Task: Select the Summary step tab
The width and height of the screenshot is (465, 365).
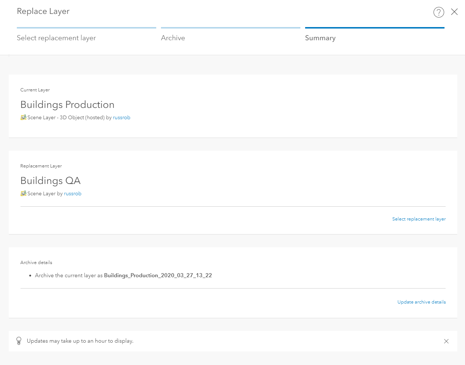Action: 320,38
